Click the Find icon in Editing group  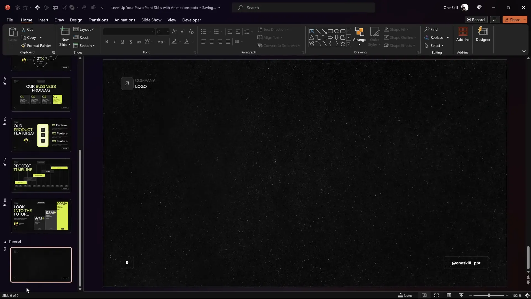(x=431, y=29)
